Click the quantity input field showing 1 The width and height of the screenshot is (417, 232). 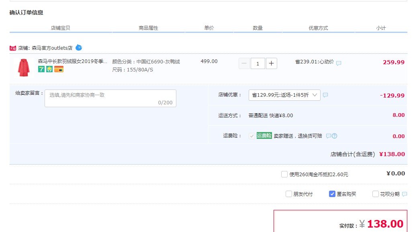pos(258,63)
